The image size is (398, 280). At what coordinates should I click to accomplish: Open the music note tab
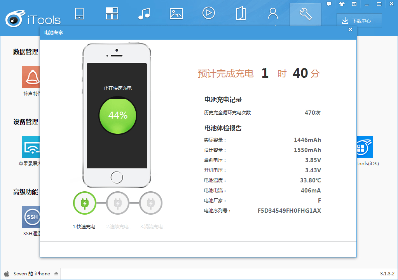coord(144,14)
